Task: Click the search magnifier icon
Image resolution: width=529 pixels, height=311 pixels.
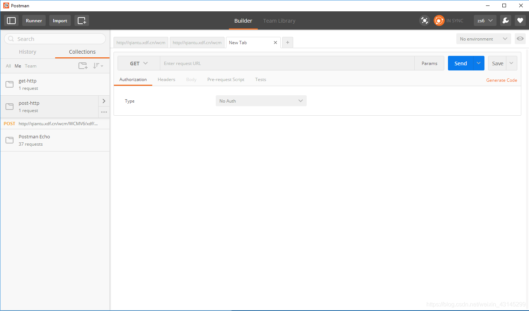Action: [11, 39]
